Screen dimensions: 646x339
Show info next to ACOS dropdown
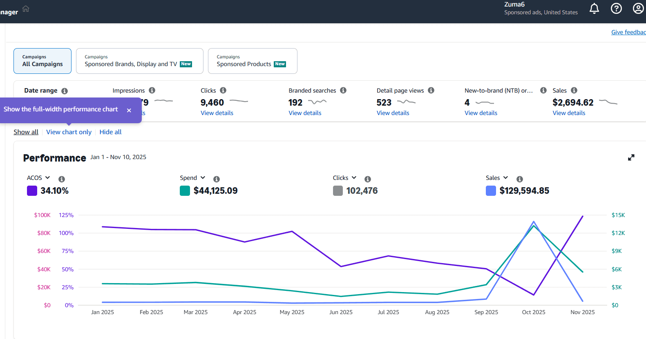coord(62,179)
